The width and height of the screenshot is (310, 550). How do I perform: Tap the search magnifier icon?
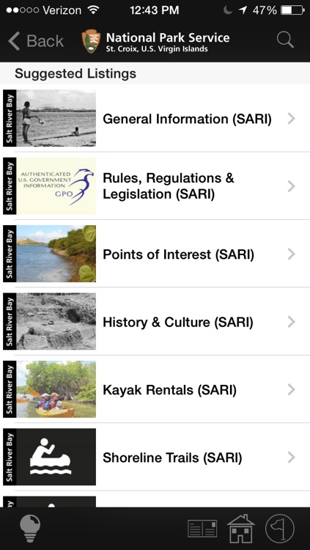285,40
